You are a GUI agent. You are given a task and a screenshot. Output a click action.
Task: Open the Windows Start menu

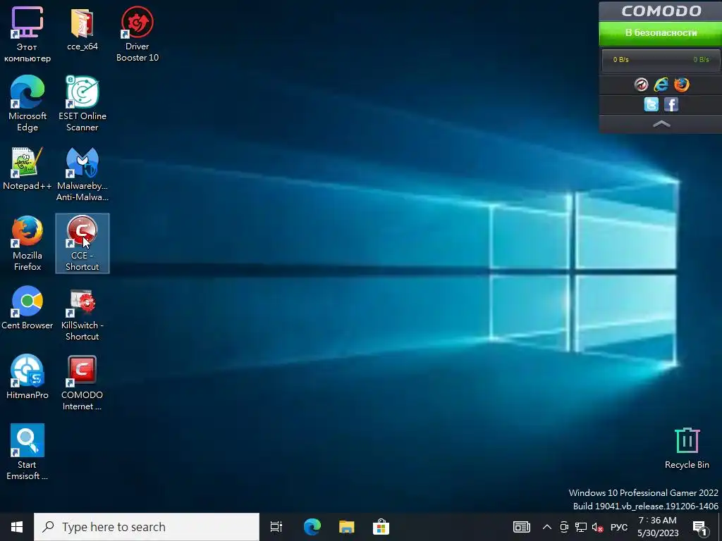17,527
